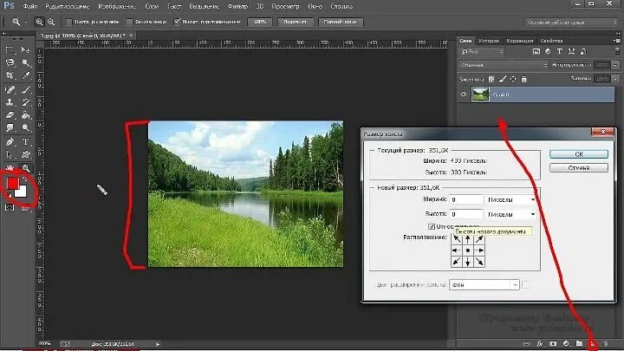The image size is (624, 351).
Task: Switch to the История tab
Action: (489, 41)
